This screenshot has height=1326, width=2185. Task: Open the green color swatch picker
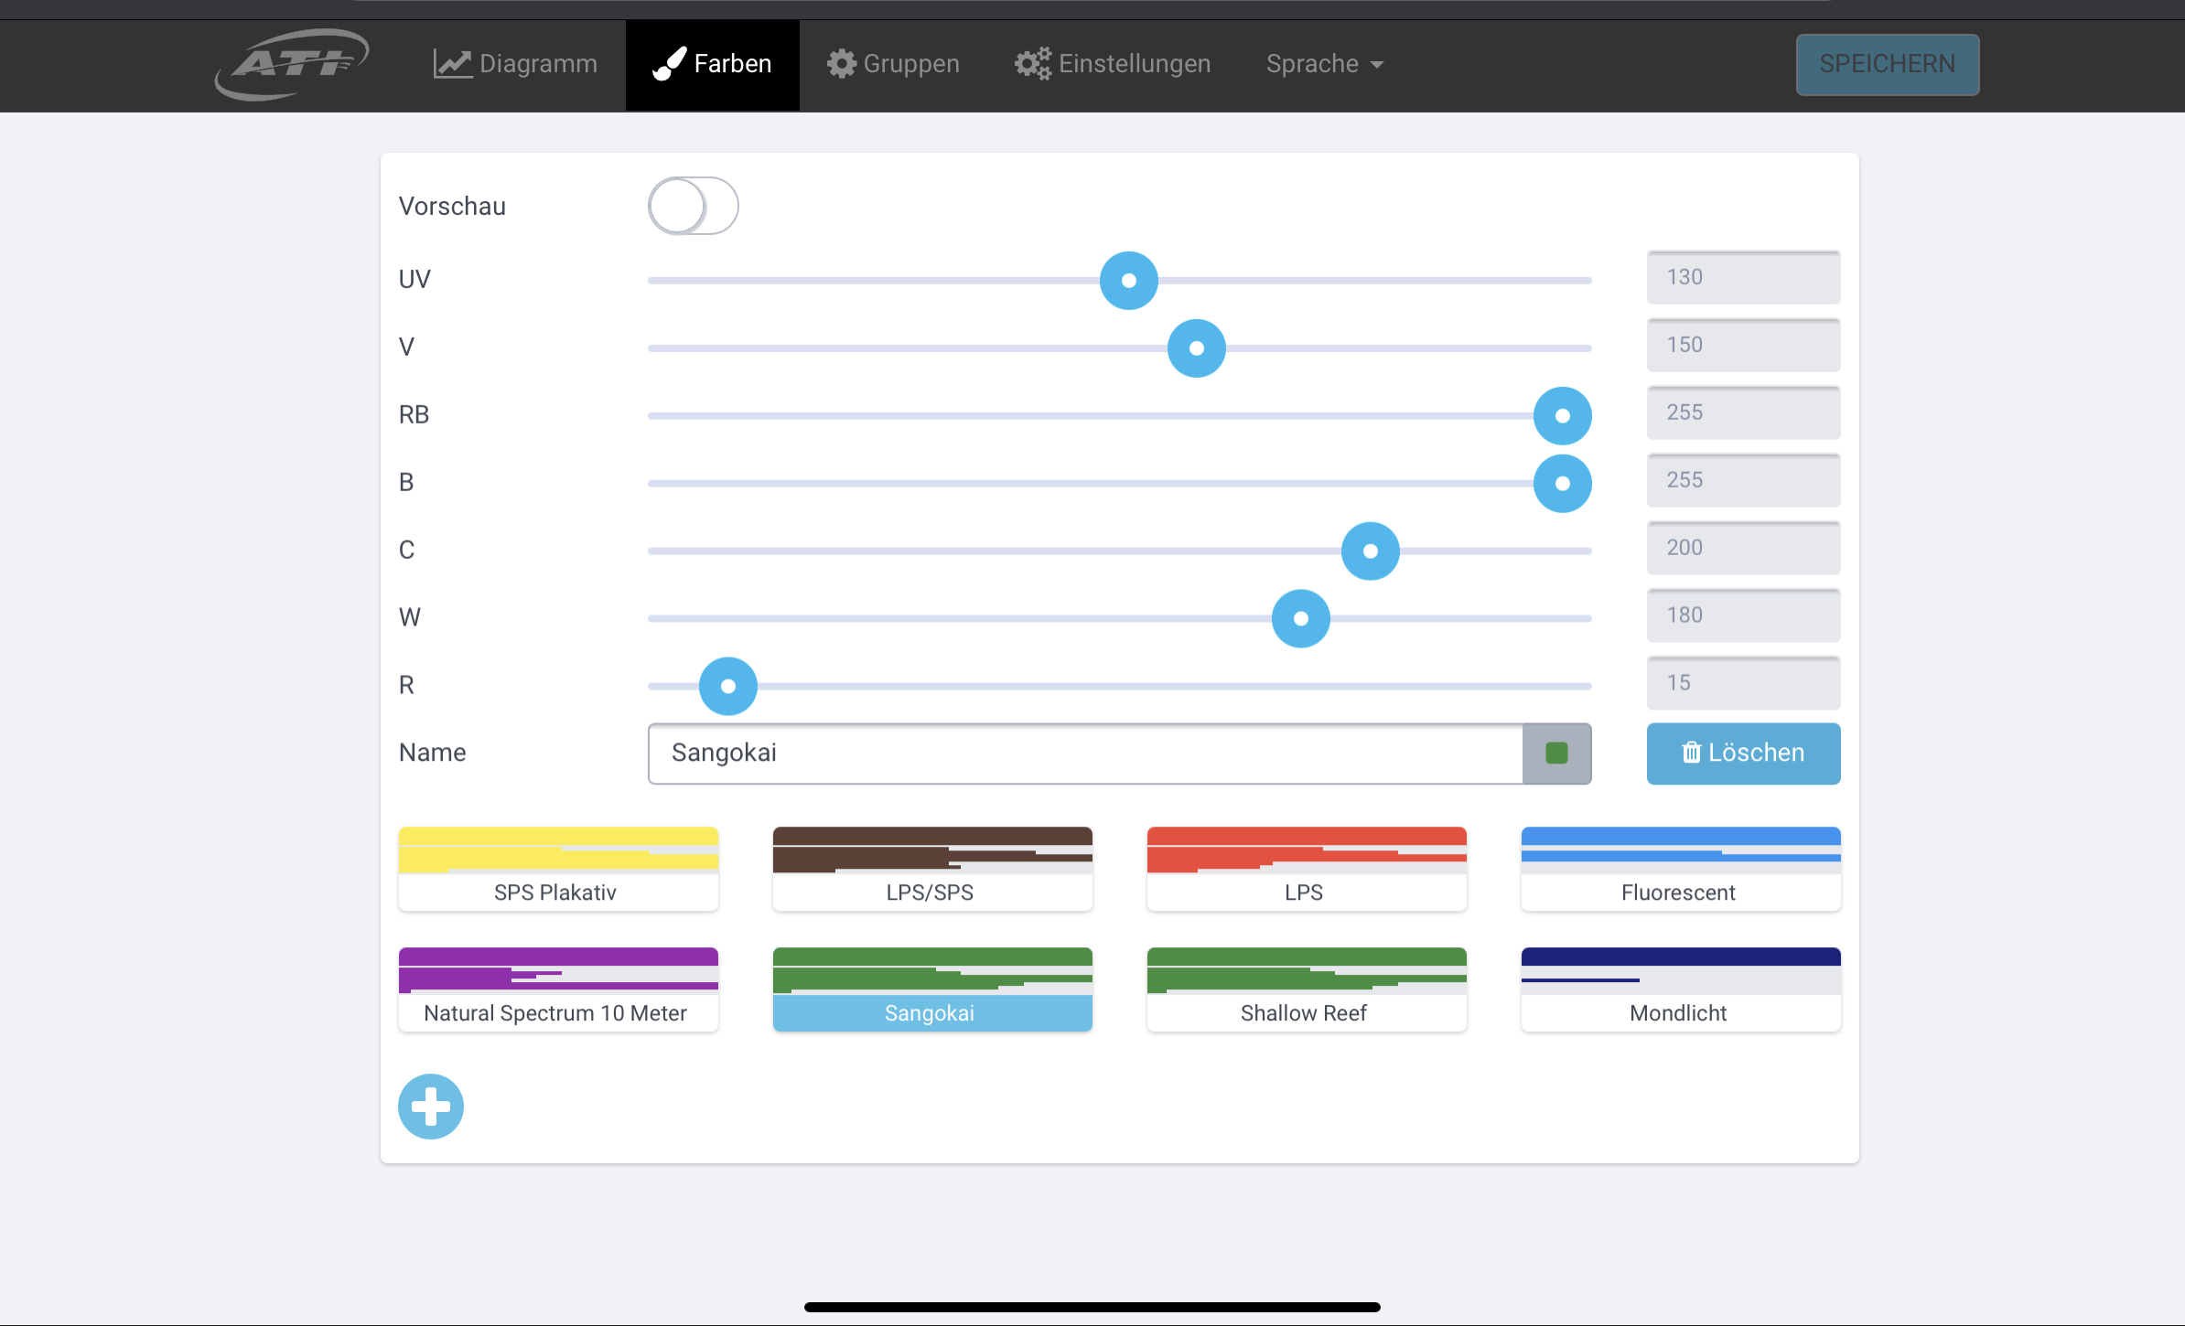click(1556, 754)
